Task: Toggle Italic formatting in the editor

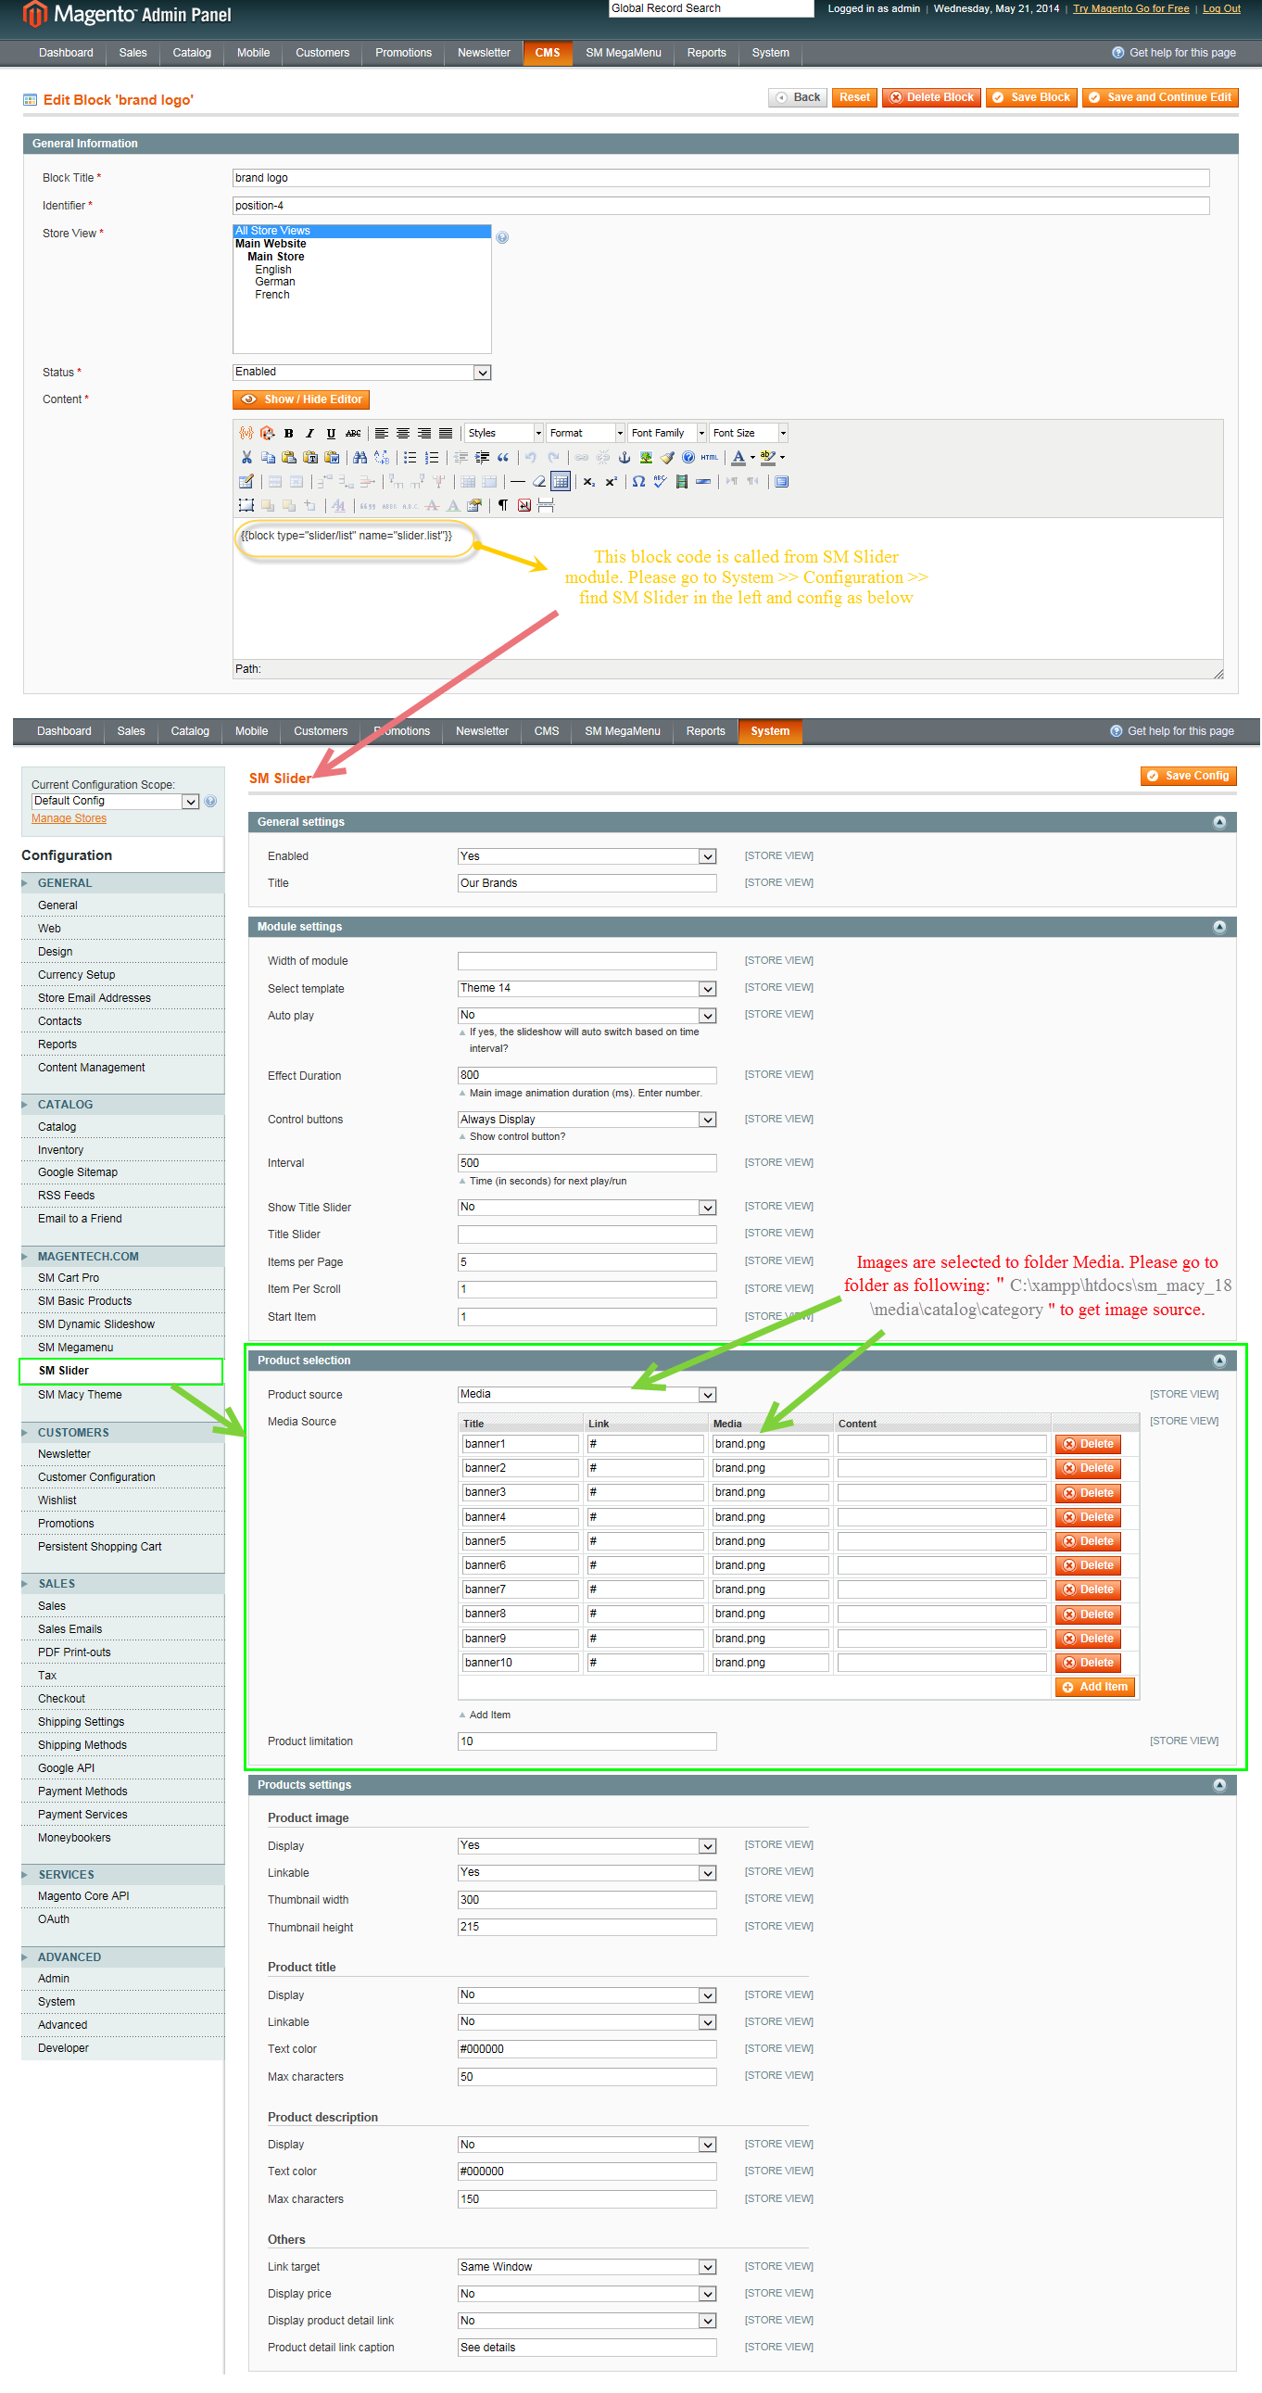Action: pos(310,433)
